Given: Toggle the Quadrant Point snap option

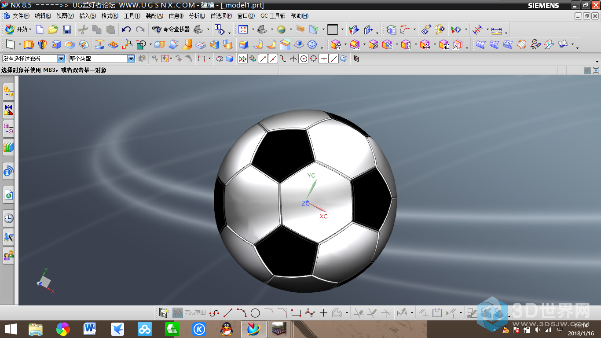Looking at the screenshot, I should pos(313,59).
